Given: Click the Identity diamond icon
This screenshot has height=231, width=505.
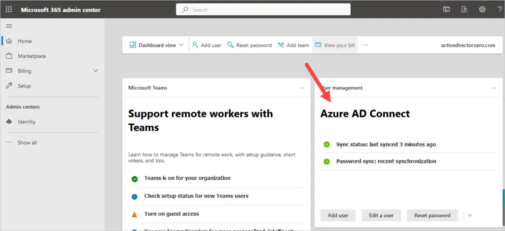Looking at the screenshot, I should pyautogui.click(x=9, y=122).
